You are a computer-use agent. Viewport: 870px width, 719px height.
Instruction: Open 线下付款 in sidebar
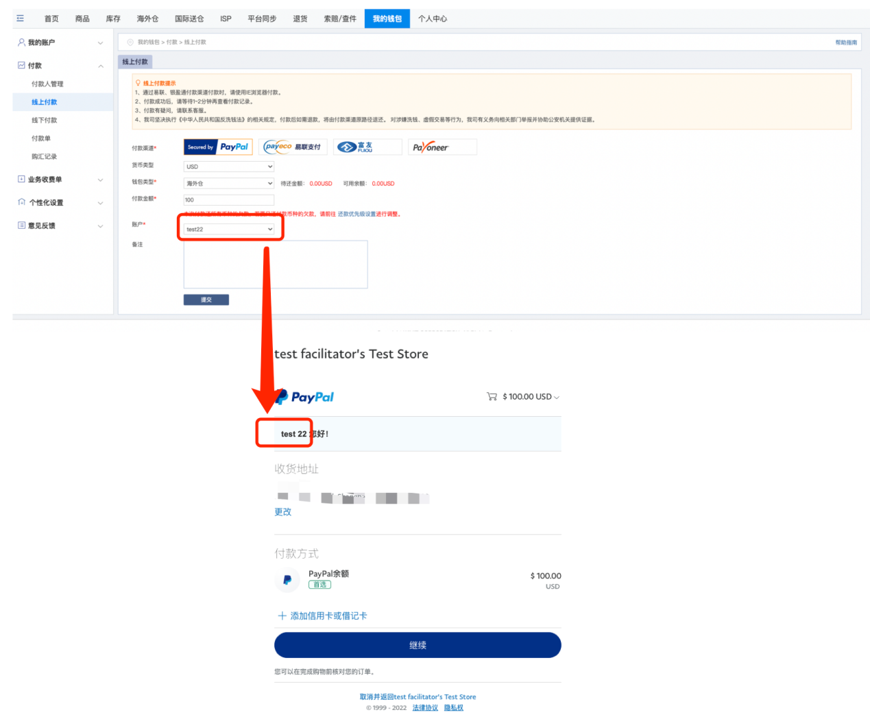pos(45,121)
